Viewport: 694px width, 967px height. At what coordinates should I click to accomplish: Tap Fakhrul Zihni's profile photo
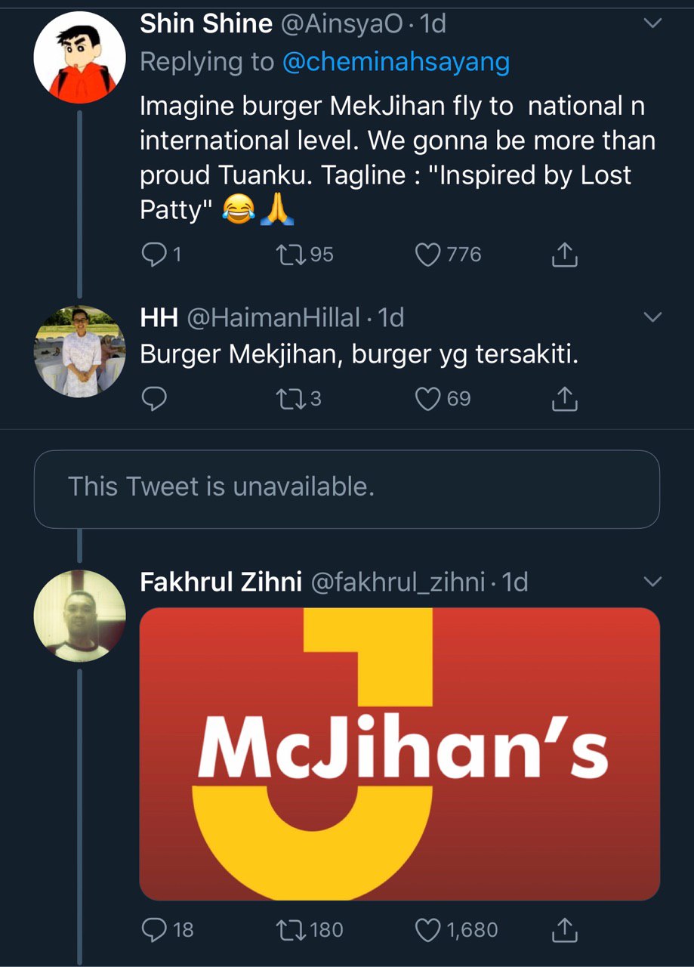[80, 616]
